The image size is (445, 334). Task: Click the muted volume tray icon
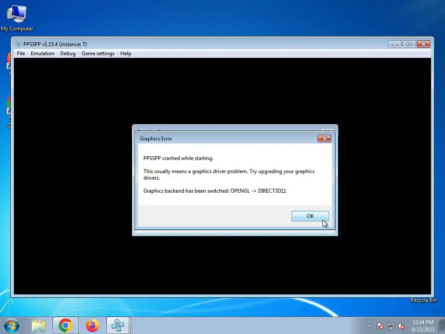tap(401, 326)
